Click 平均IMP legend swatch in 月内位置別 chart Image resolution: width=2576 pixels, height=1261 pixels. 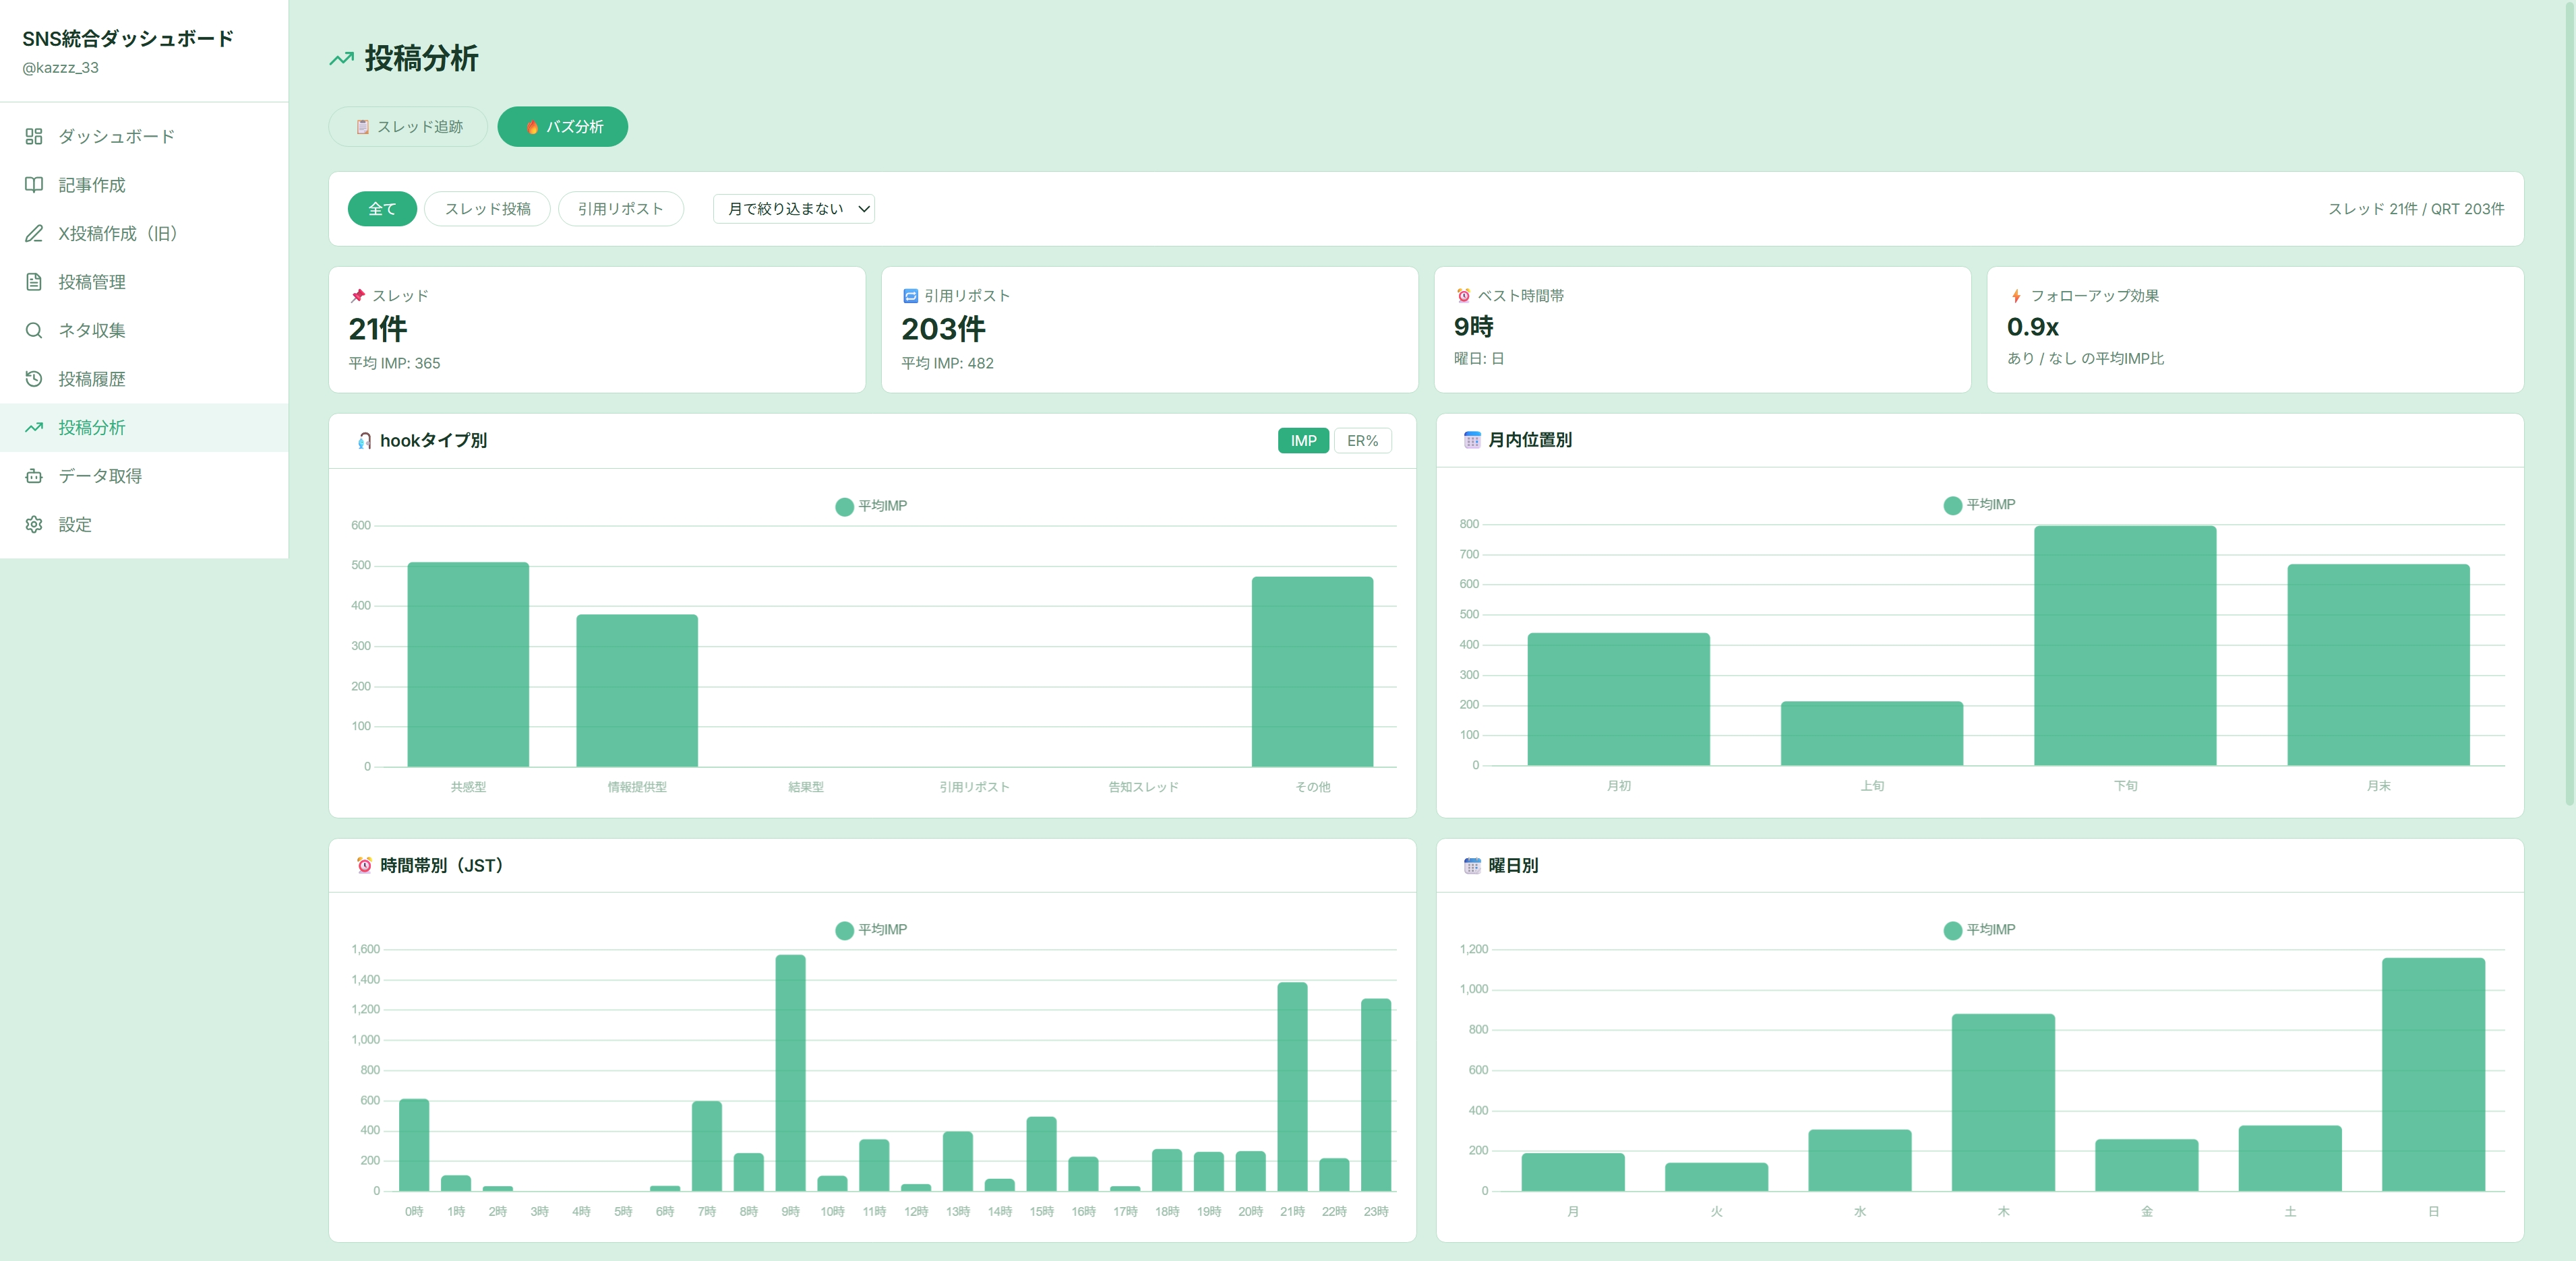tap(1952, 506)
